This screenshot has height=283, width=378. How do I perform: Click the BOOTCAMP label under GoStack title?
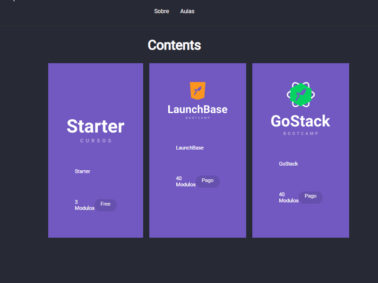point(301,133)
